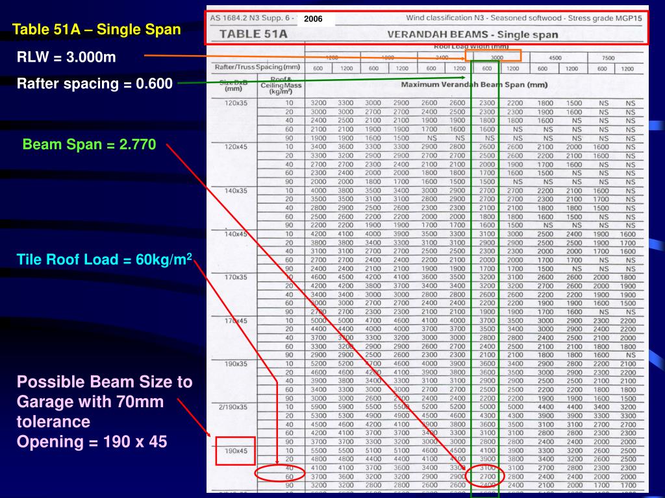The height and width of the screenshot is (498, 665).
Task: Select the 190x45 size row label
Action: 236,451
